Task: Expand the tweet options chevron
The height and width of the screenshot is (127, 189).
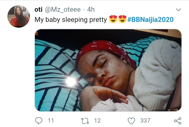Action: [178, 10]
